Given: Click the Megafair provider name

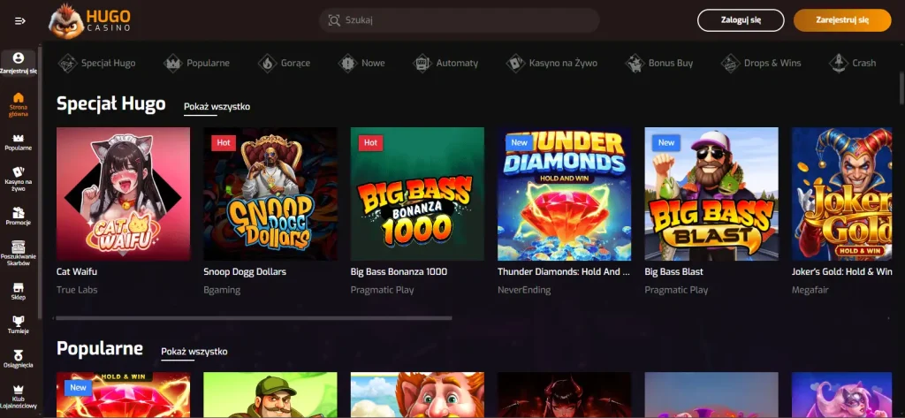Looking at the screenshot, I should click(x=811, y=290).
